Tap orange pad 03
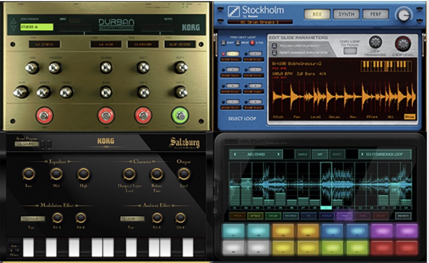Screen dimensions: 429x263 coord(283,231)
